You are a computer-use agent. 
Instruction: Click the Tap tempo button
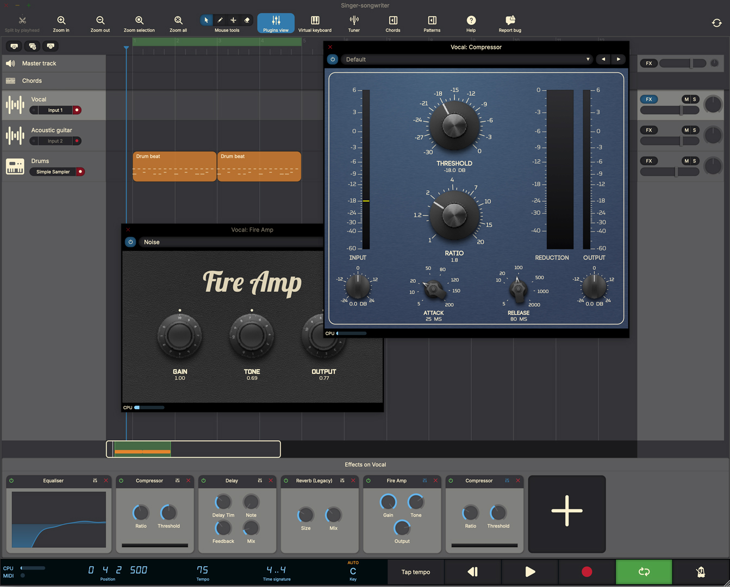(x=415, y=572)
